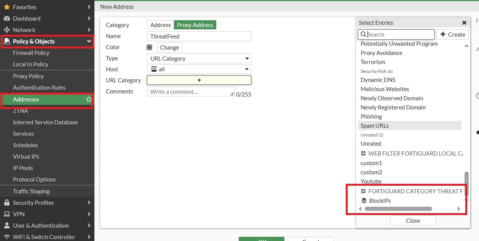Screen dimensions: 479x241
Task: Click the Dashboard gauge icon
Action: click(x=6, y=18)
